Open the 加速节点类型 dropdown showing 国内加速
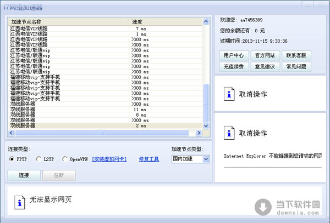This screenshot has width=330, height=223. [191, 159]
